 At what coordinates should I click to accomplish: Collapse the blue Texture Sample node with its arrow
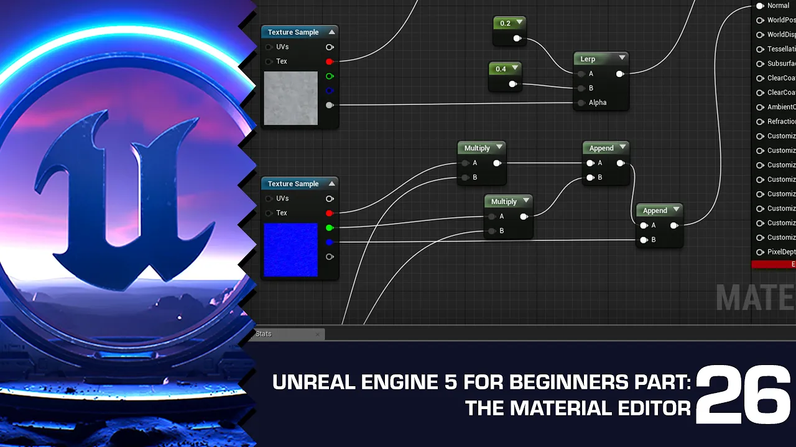332,184
